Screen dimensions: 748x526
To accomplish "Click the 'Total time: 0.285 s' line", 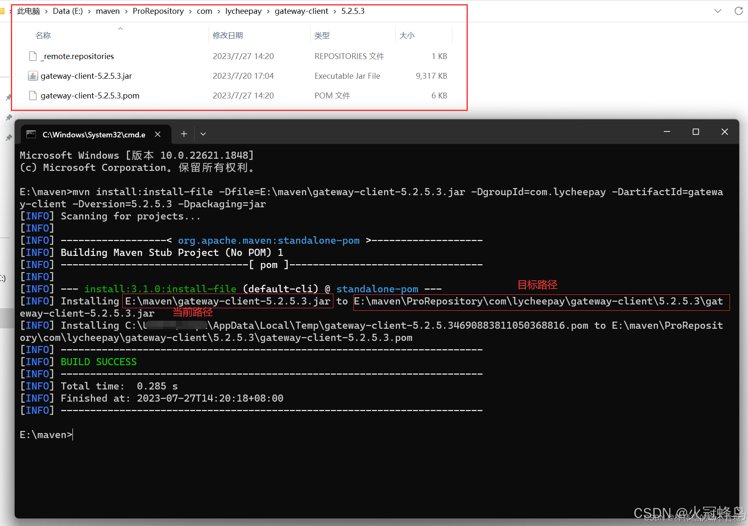I will point(119,386).
